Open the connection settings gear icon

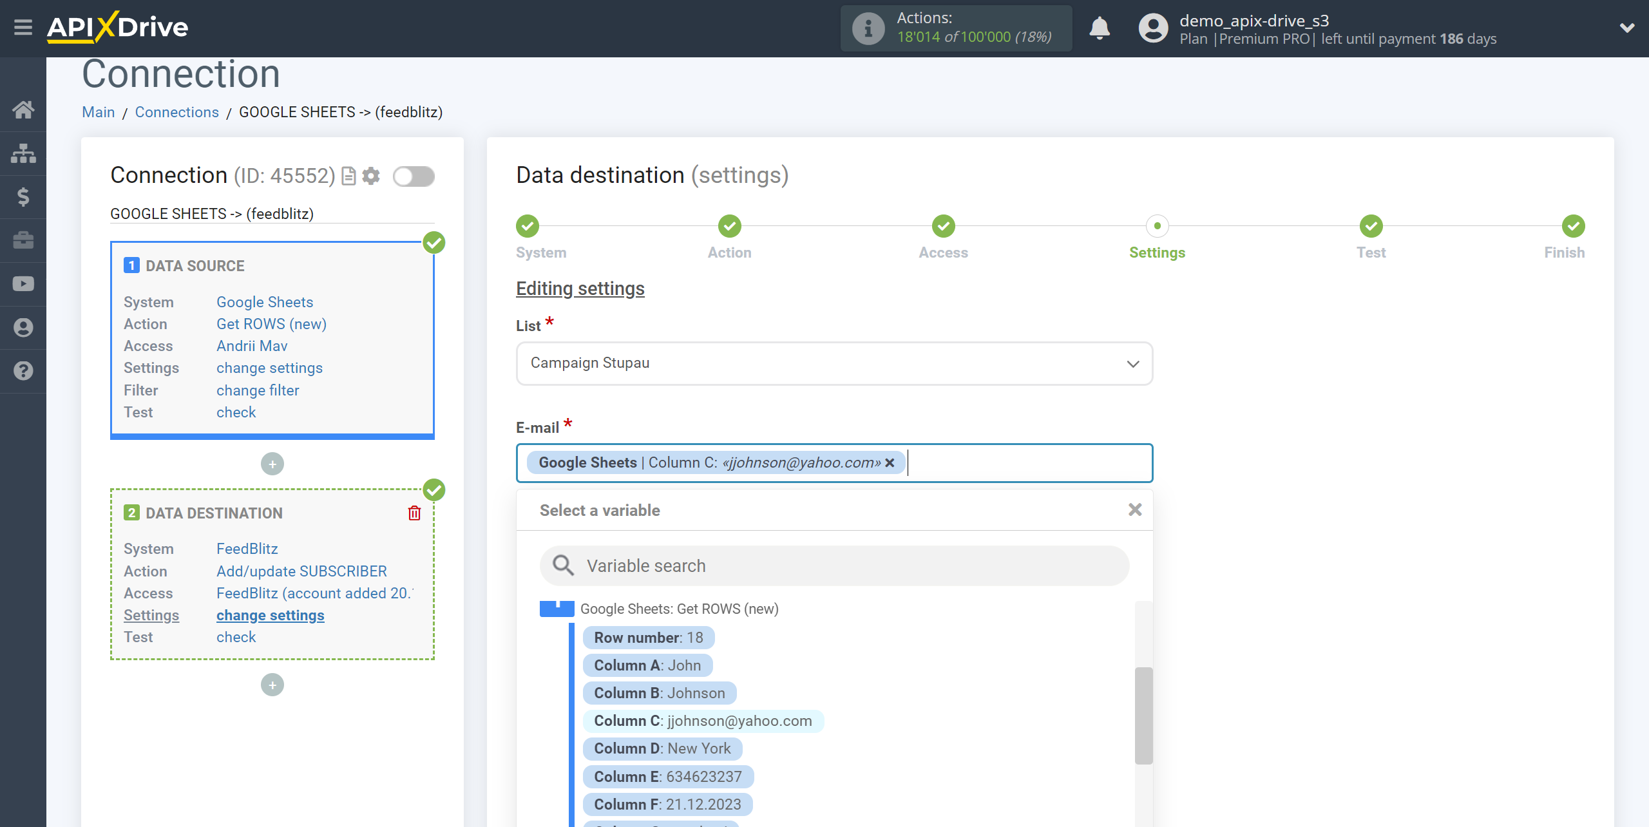pyautogui.click(x=371, y=176)
